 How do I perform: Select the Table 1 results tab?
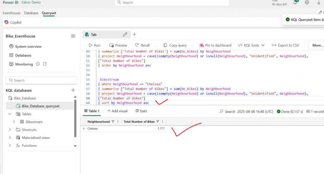[x=92, y=111]
